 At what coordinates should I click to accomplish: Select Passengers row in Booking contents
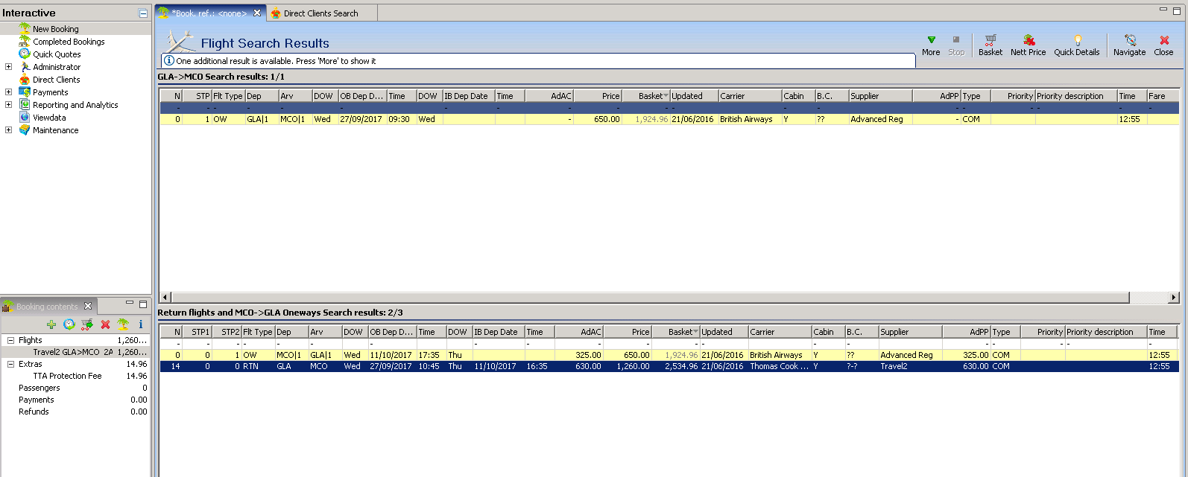coord(75,388)
